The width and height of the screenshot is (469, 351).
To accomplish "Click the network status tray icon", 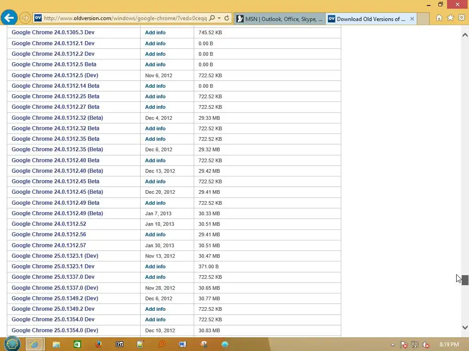I will (x=415, y=345).
